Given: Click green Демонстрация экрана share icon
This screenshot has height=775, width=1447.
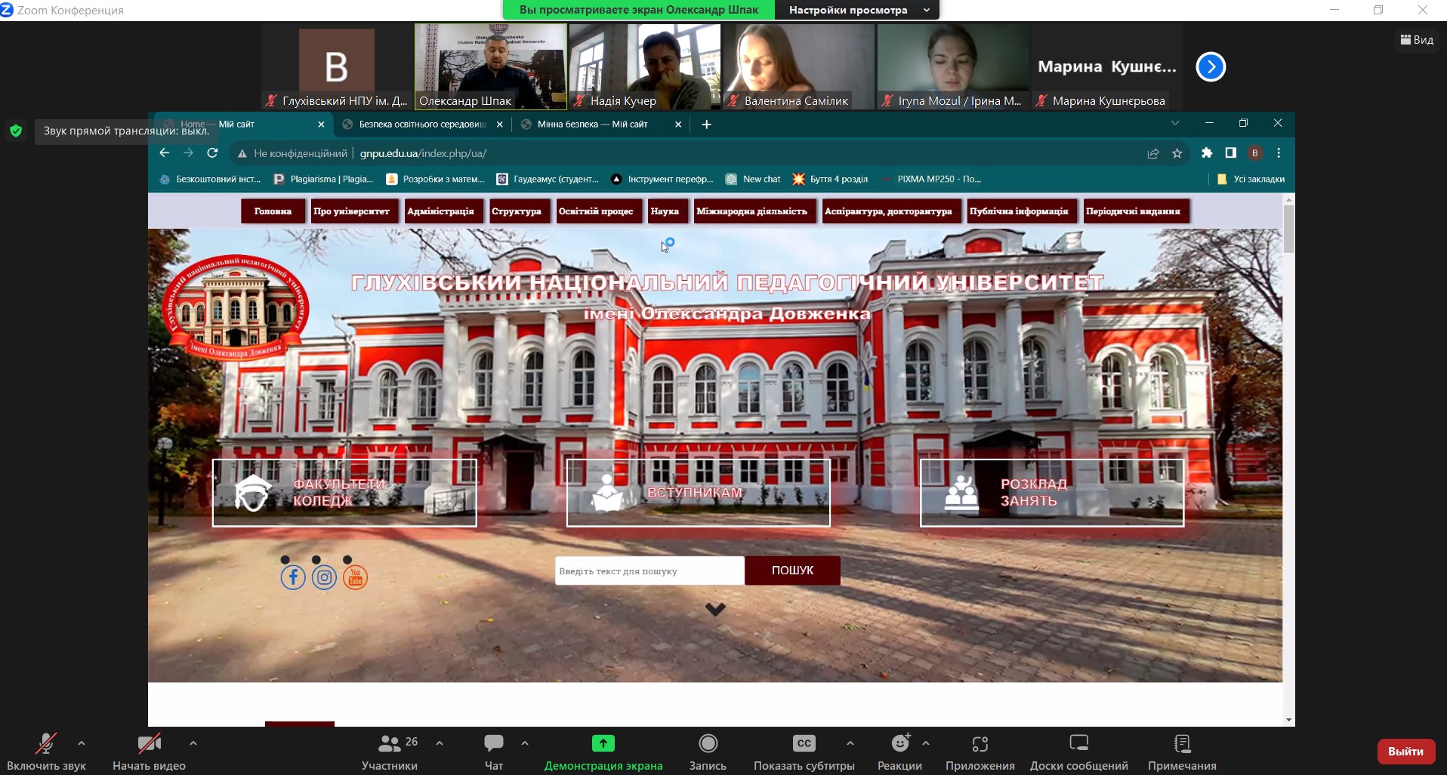Looking at the screenshot, I should [x=603, y=744].
